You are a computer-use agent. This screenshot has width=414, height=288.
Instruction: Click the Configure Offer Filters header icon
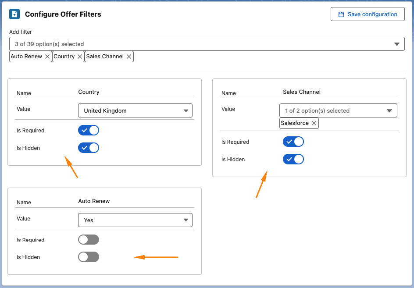click(x=14, y=14)
